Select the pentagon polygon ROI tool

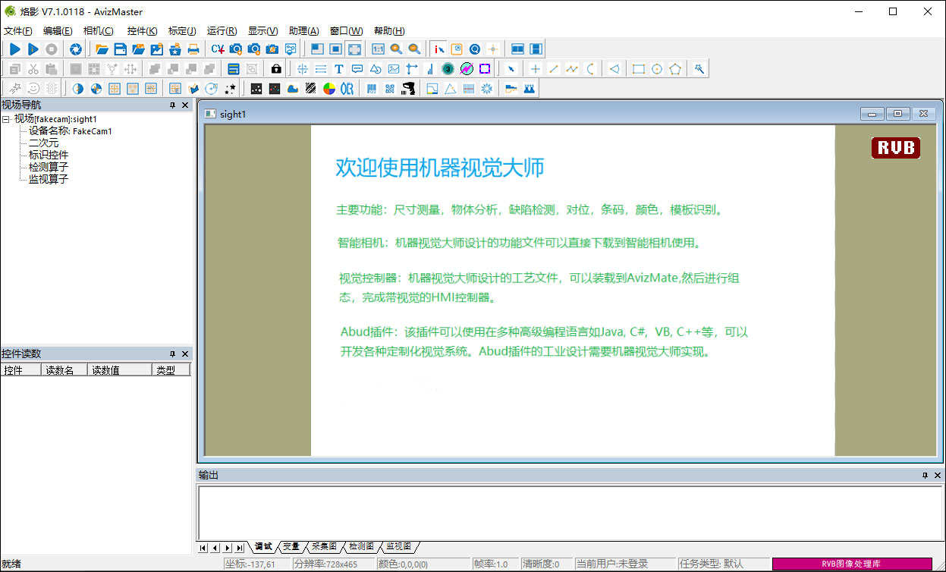coord(675,69)
